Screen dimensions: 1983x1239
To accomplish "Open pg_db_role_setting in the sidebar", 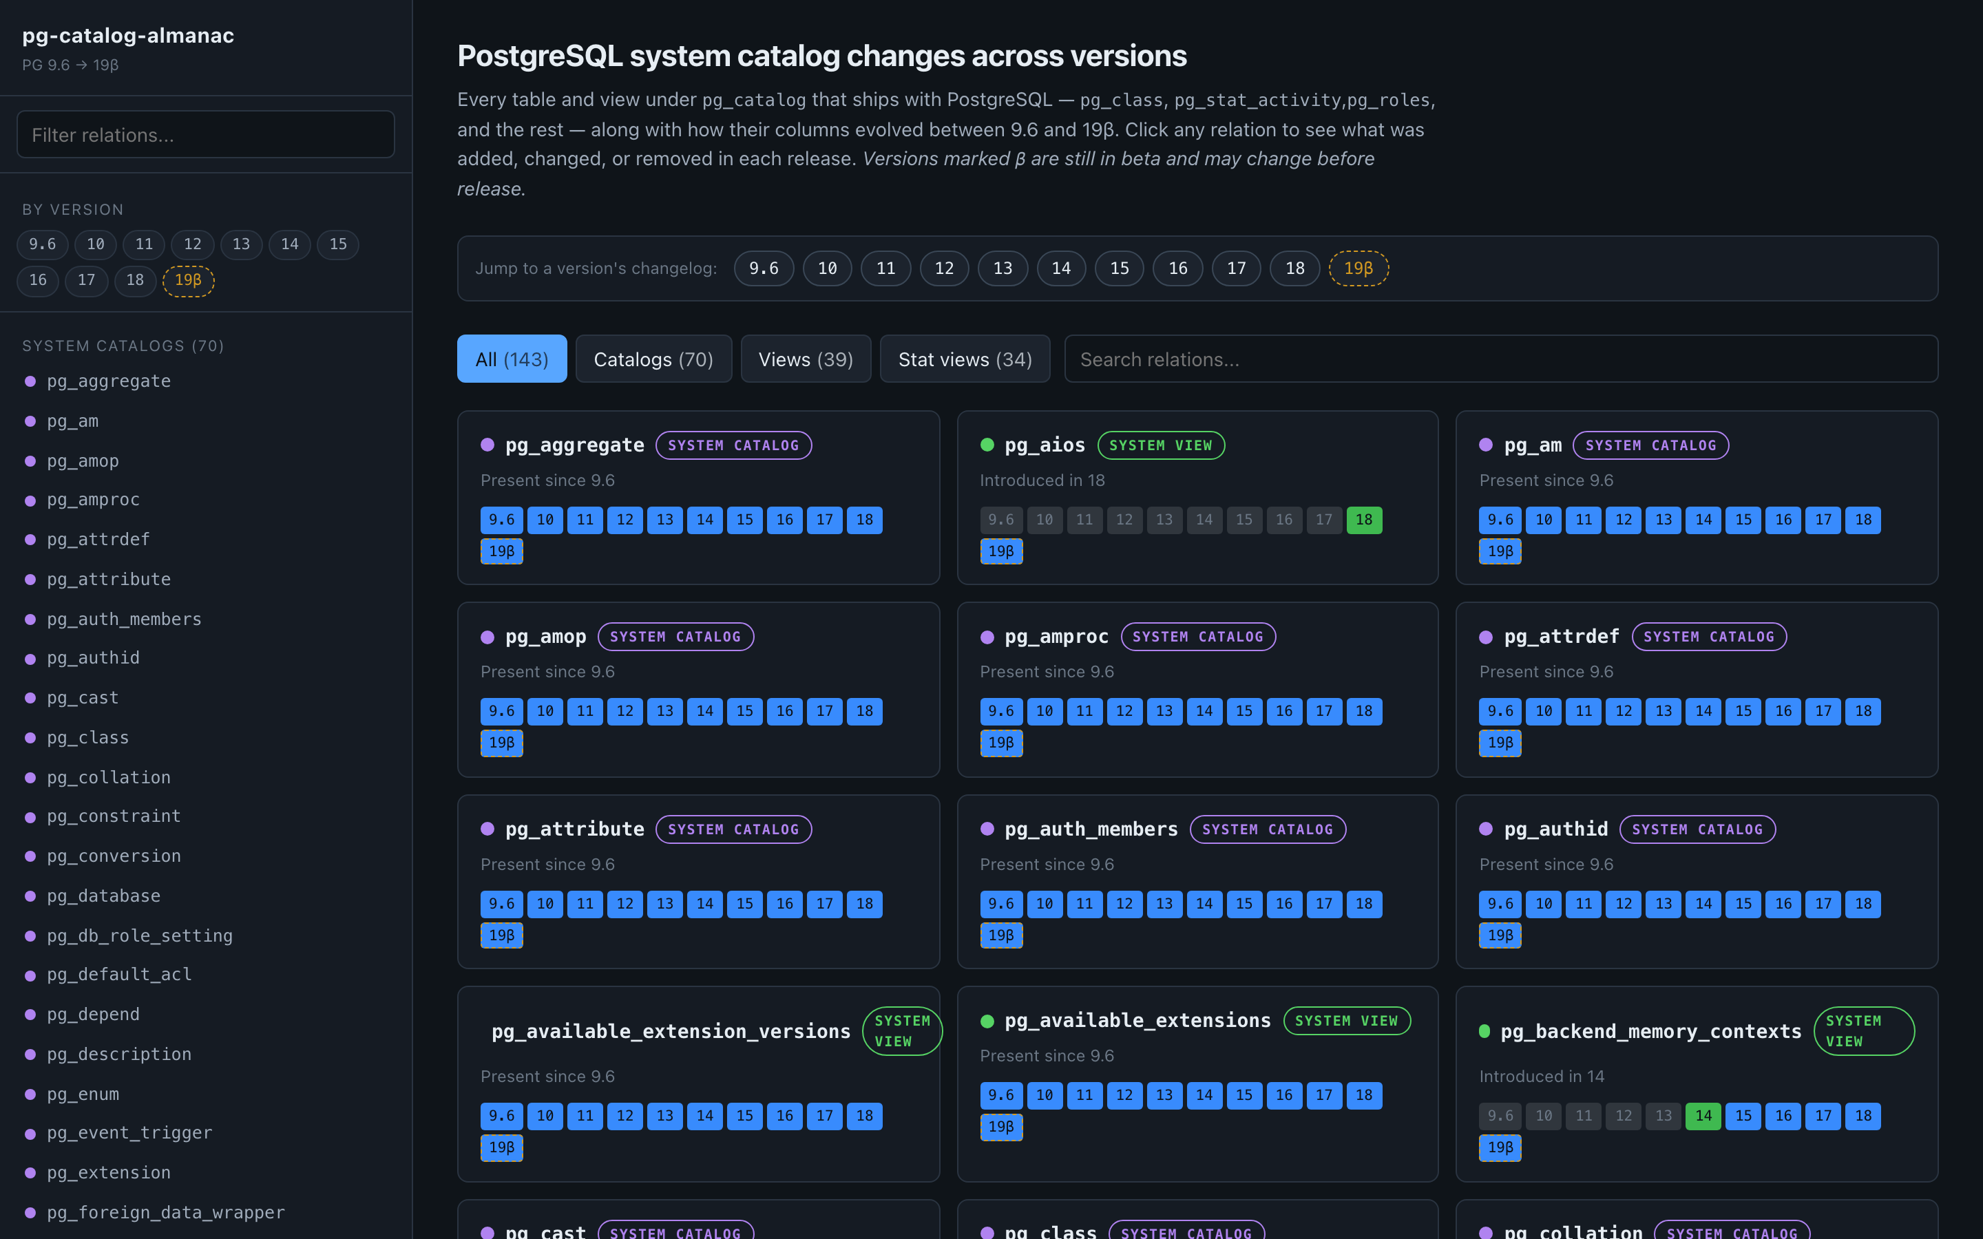I will [139, 935].
